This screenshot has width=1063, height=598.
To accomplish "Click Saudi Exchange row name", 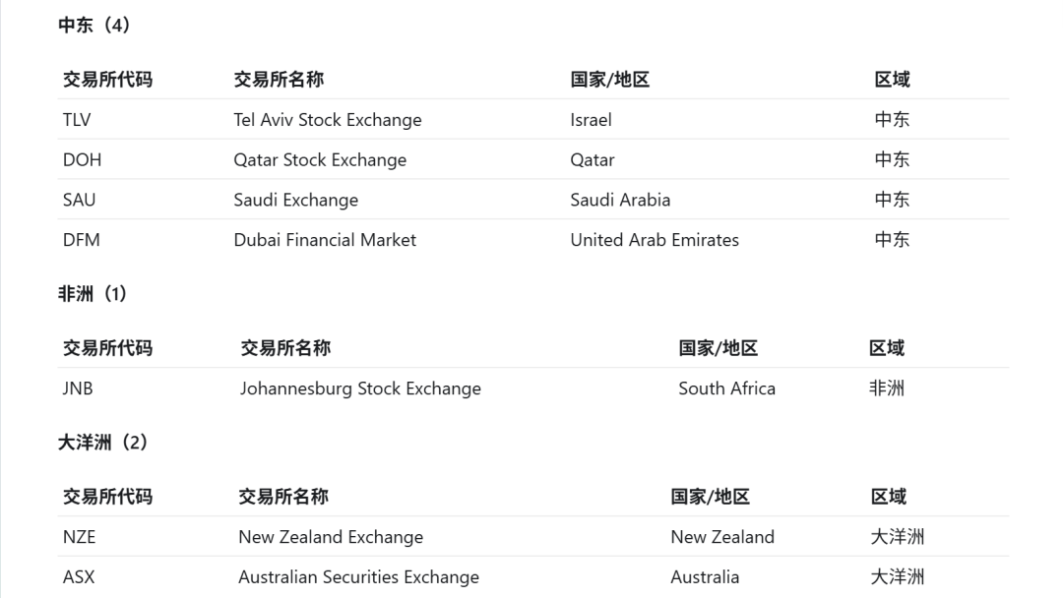I will point(295,200).
